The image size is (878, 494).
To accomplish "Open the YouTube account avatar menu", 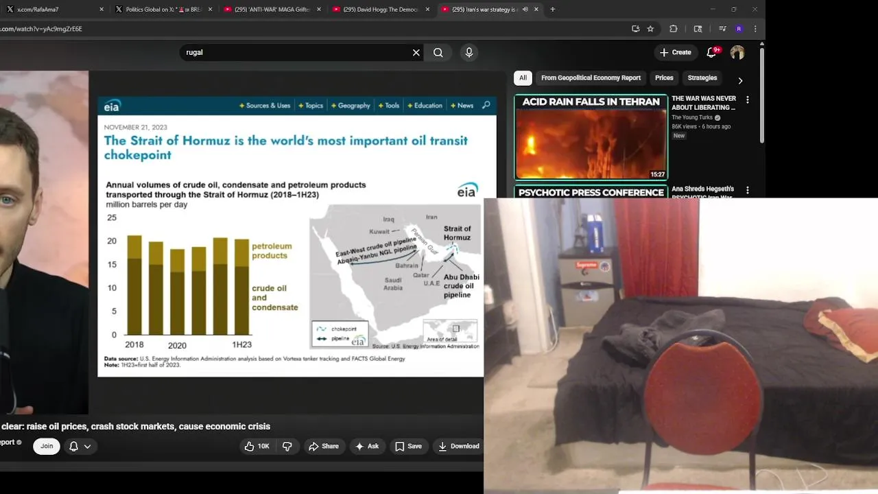I will point(737,53).
